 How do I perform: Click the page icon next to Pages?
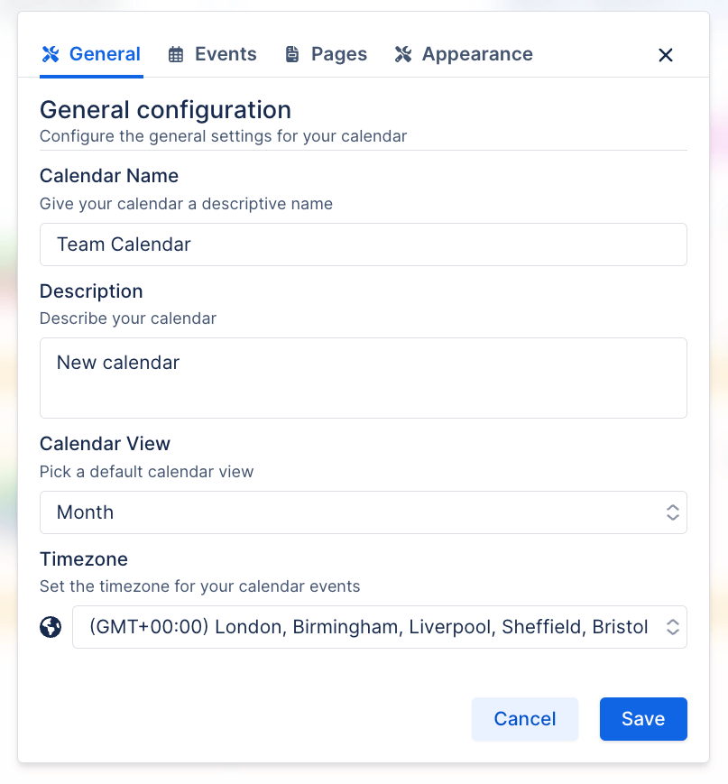[291, 54]
